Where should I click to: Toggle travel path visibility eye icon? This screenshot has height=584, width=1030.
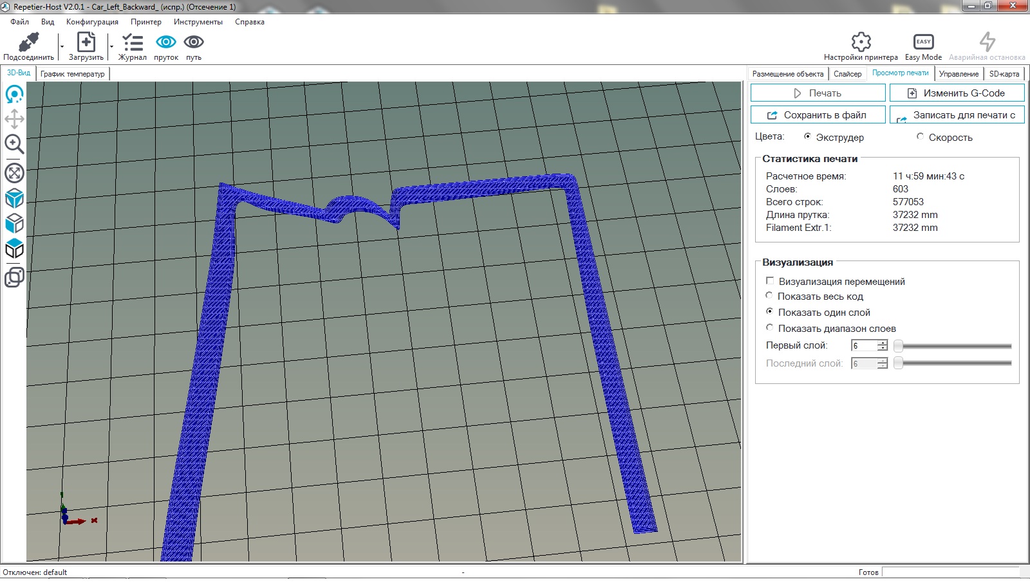pos(194,42)
